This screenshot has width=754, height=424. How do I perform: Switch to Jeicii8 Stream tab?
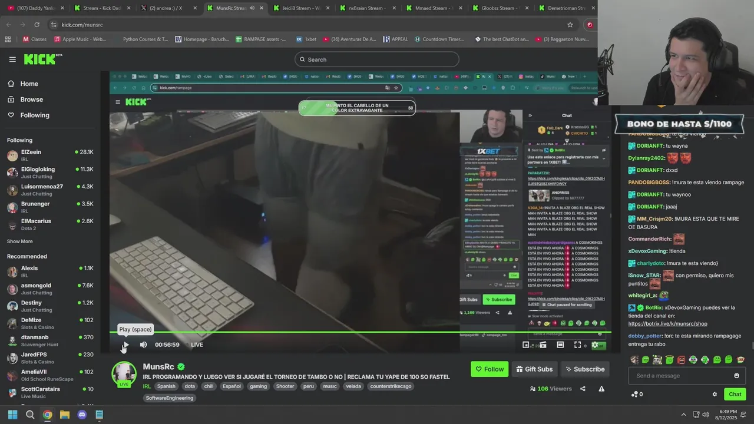[x=301, y=8]
